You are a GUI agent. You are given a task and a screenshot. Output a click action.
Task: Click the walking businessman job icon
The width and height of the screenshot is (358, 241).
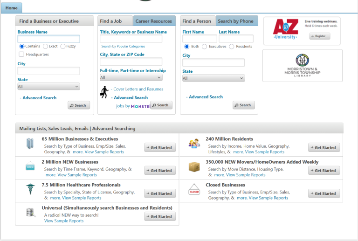click(x=104, y=92)
